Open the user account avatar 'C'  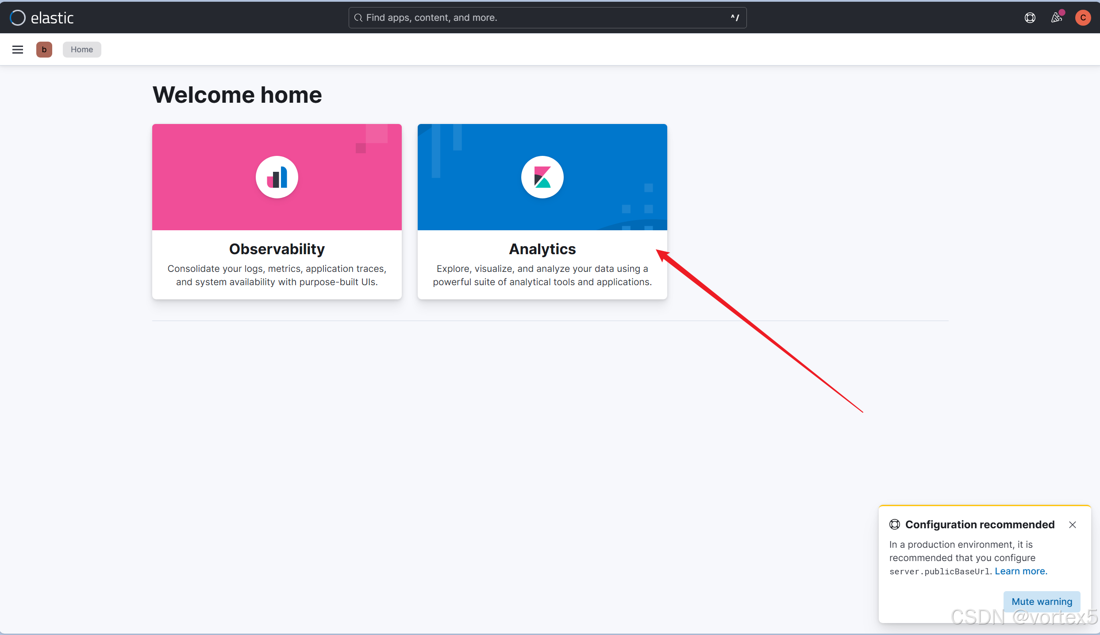tap(1083, 18)
